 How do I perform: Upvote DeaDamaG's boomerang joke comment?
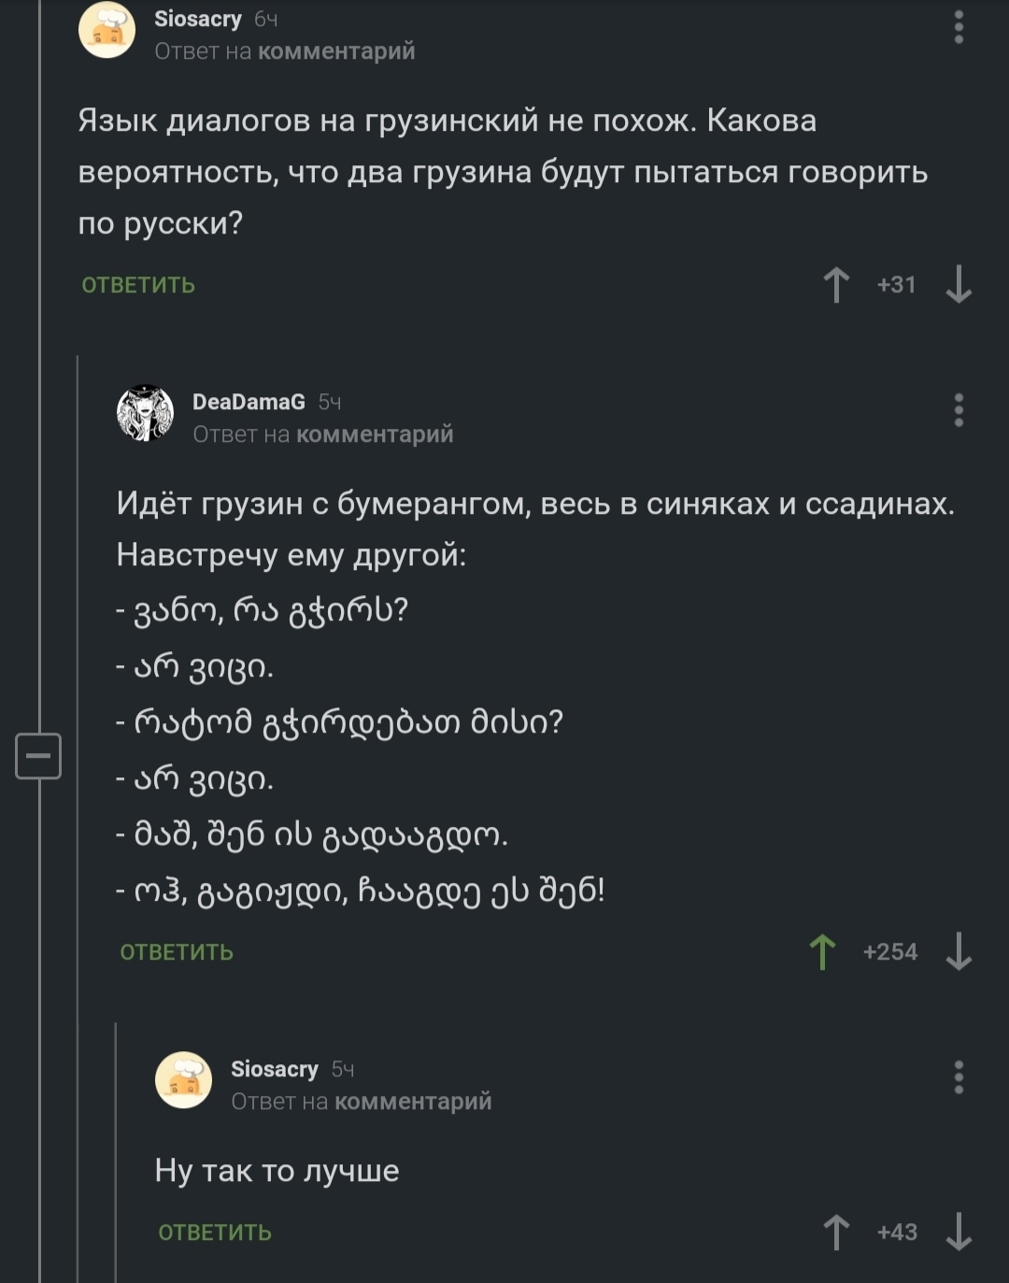tap(822, 952)
